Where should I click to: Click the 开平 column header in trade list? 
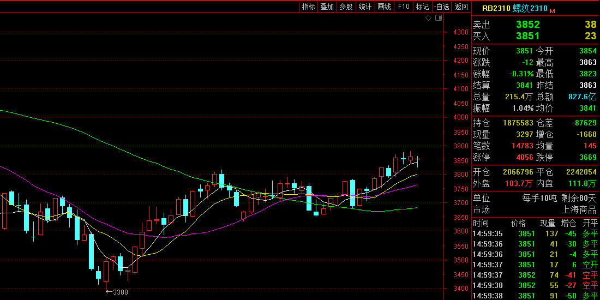[590, 223]
